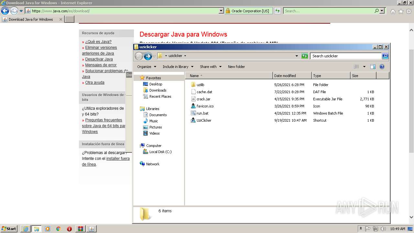Select the crack.jar file icon
Screen dimensions: 414x233
pos(193,99)
